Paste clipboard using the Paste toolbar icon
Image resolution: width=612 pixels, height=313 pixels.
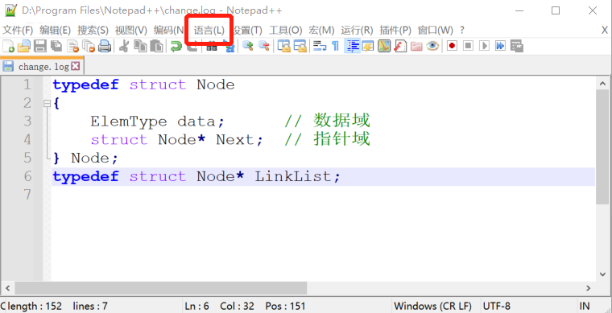coord(156,46)
